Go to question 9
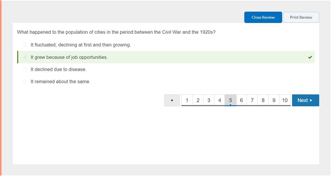Viewport: 331px width, 176px height. [x=274, y=100]
